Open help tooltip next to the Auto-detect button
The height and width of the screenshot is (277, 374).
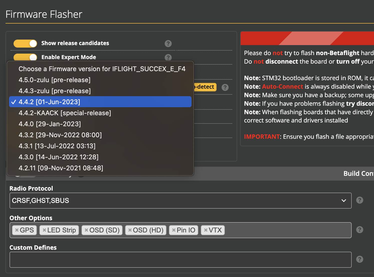tap(225, 87)
